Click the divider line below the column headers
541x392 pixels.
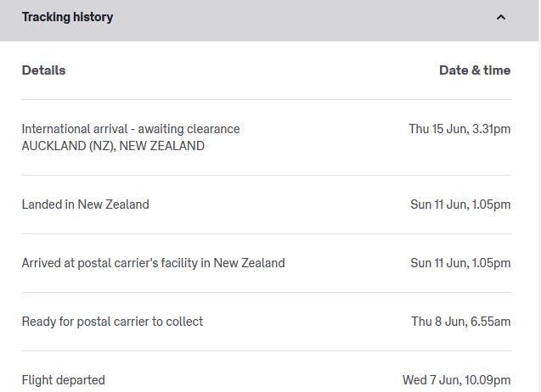pyautogui.click(x=266, y=99)
